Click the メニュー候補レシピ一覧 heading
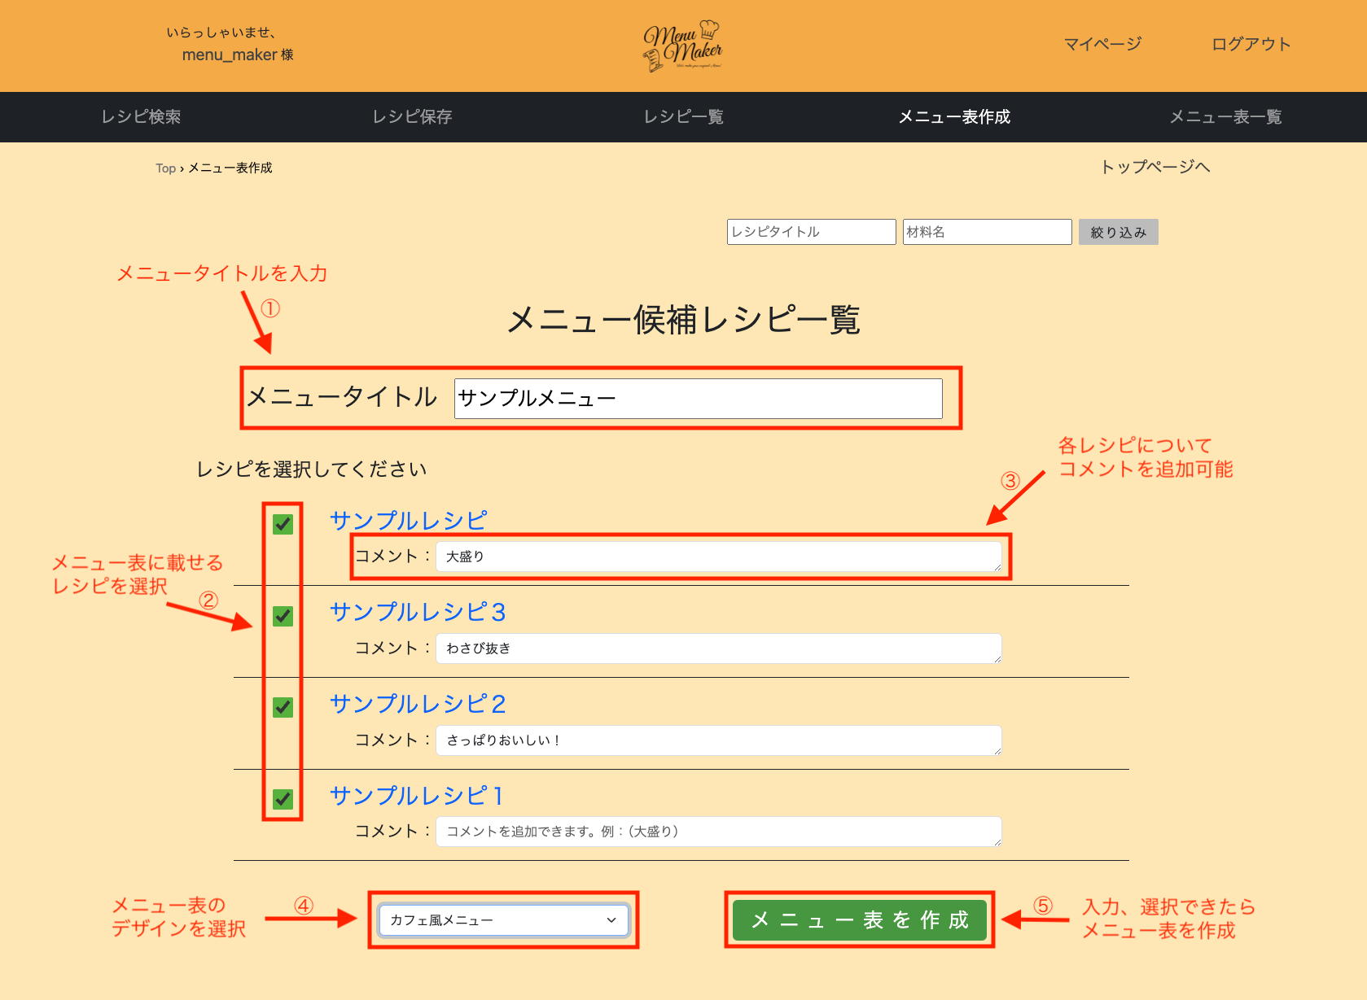Viewport: 1367px width, 1000px height. pyautogui.click(x=684, y=320)
